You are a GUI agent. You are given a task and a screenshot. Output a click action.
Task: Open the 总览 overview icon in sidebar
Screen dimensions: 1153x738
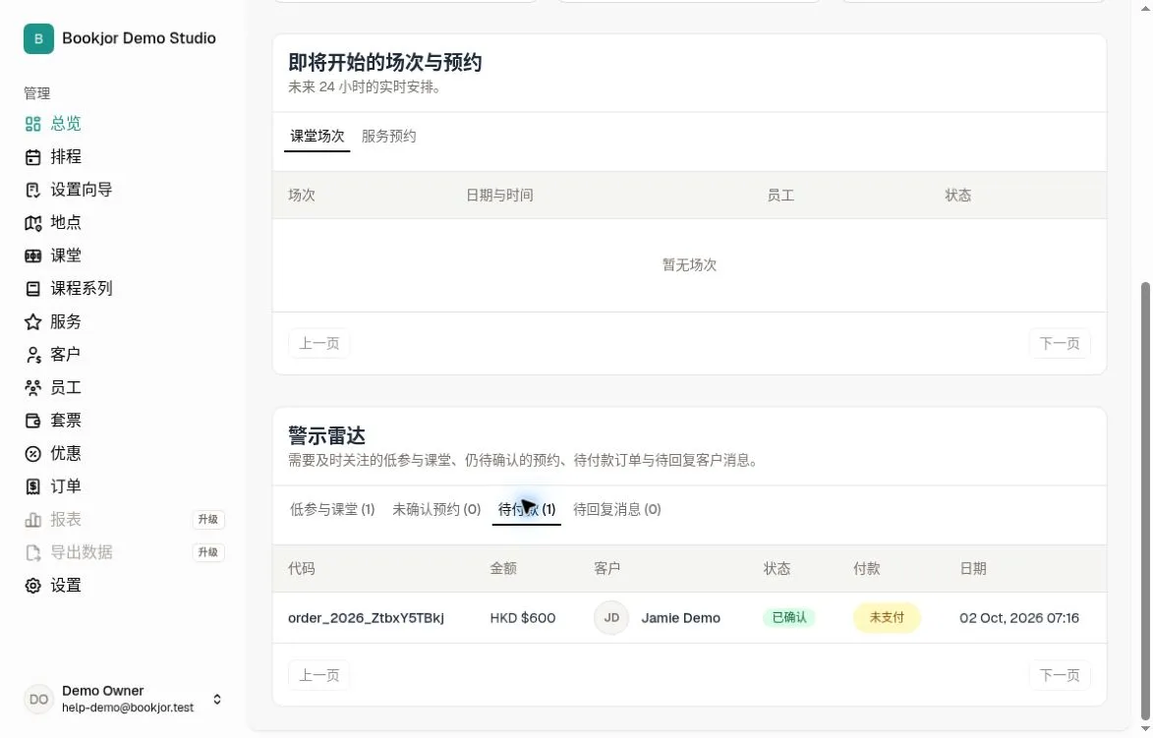(x=33, y=124)
